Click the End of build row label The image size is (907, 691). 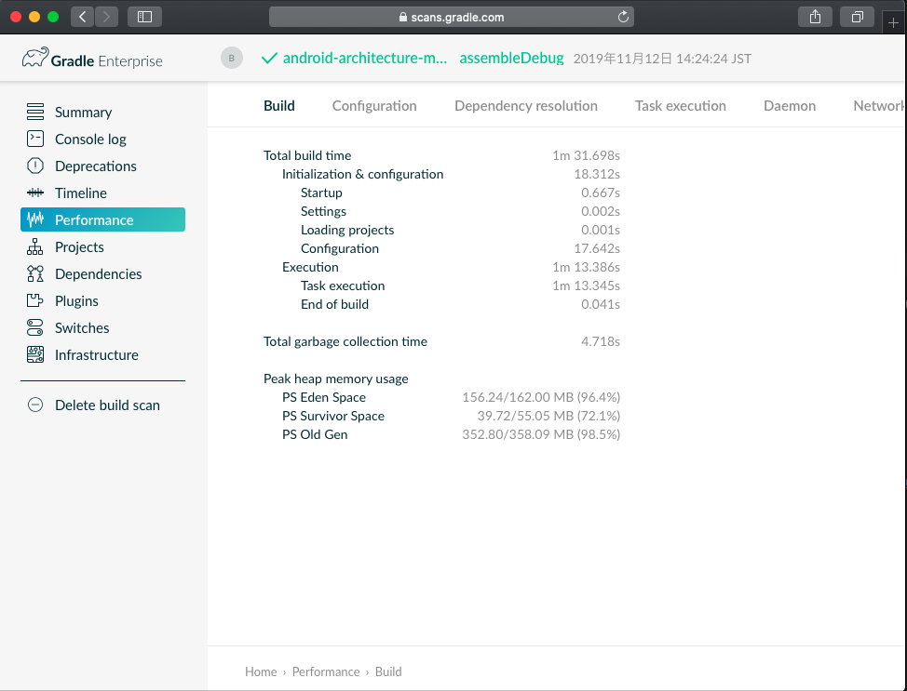(334, 304)
